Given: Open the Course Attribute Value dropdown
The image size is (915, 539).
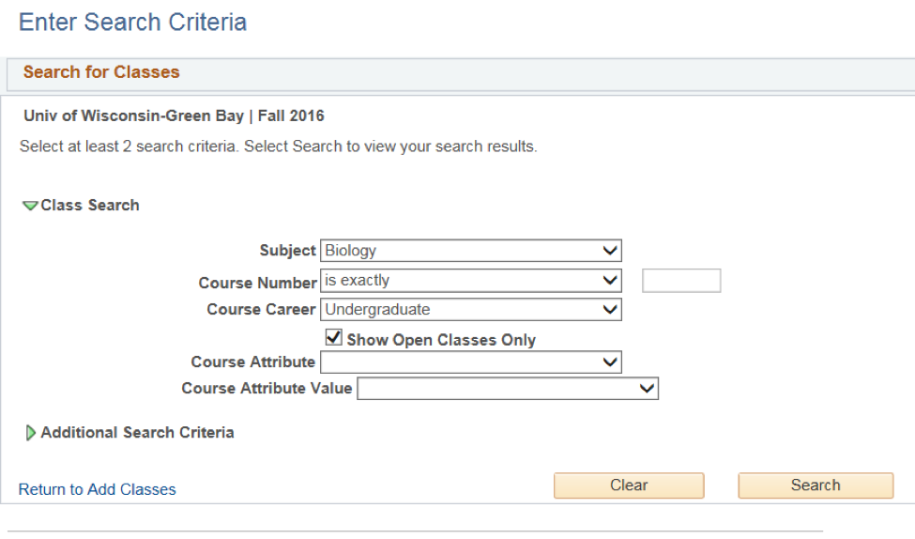Looking at the screenshot, I should point(508,389).
